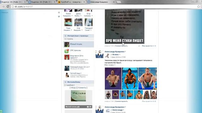Click the Интересные страницы header icon

65,36
